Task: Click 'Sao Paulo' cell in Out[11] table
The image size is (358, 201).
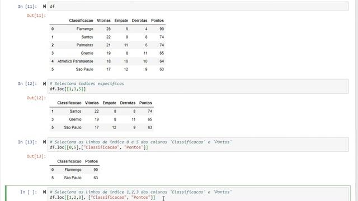Action: pos(84,69)
